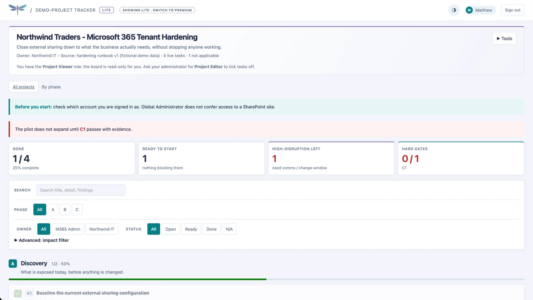Click the High-Disruption Left stat card
This screenshot has width=533, height=300.
click(331, 158)
